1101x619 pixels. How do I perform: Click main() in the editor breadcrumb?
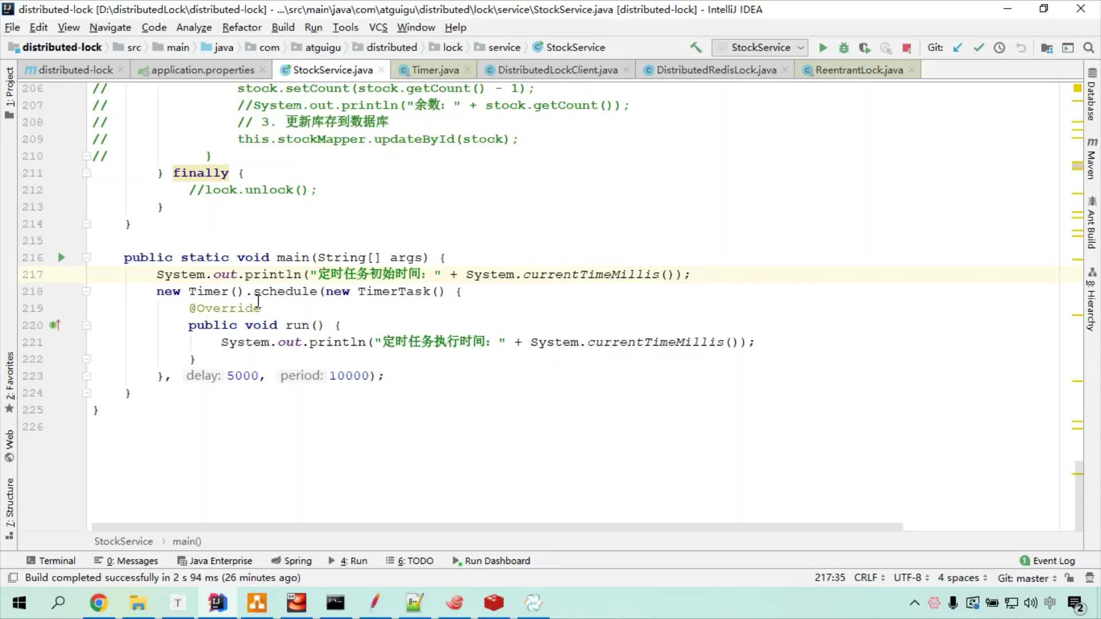point(187,541)
